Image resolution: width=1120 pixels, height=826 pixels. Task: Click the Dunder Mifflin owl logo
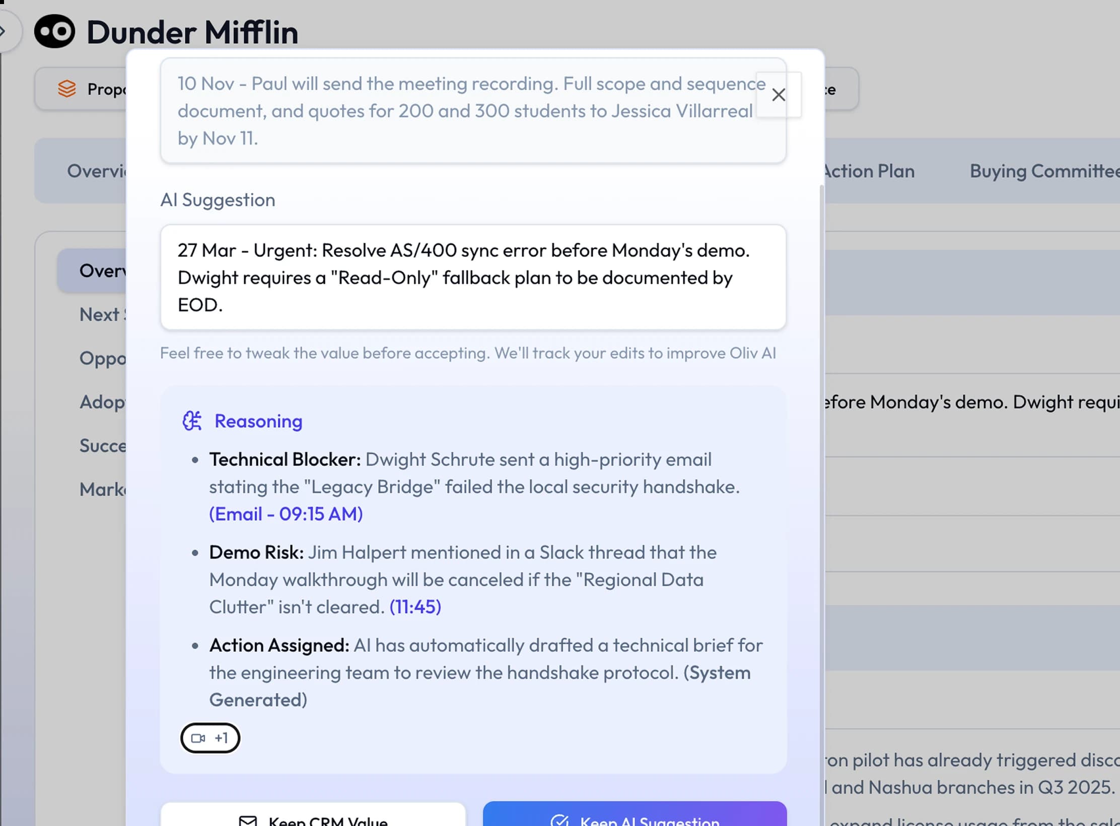54,31
